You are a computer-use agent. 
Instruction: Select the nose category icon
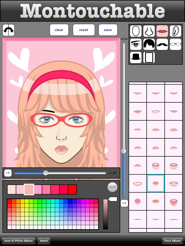[149, 31]
